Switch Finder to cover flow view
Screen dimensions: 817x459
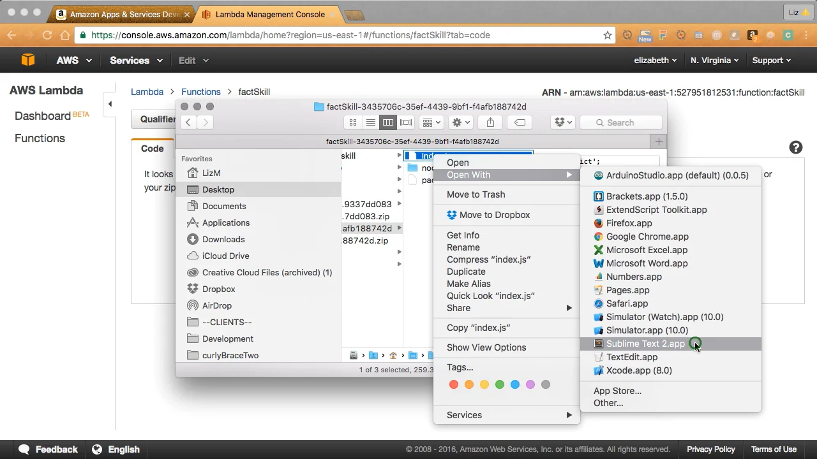(x=406, y=122)
